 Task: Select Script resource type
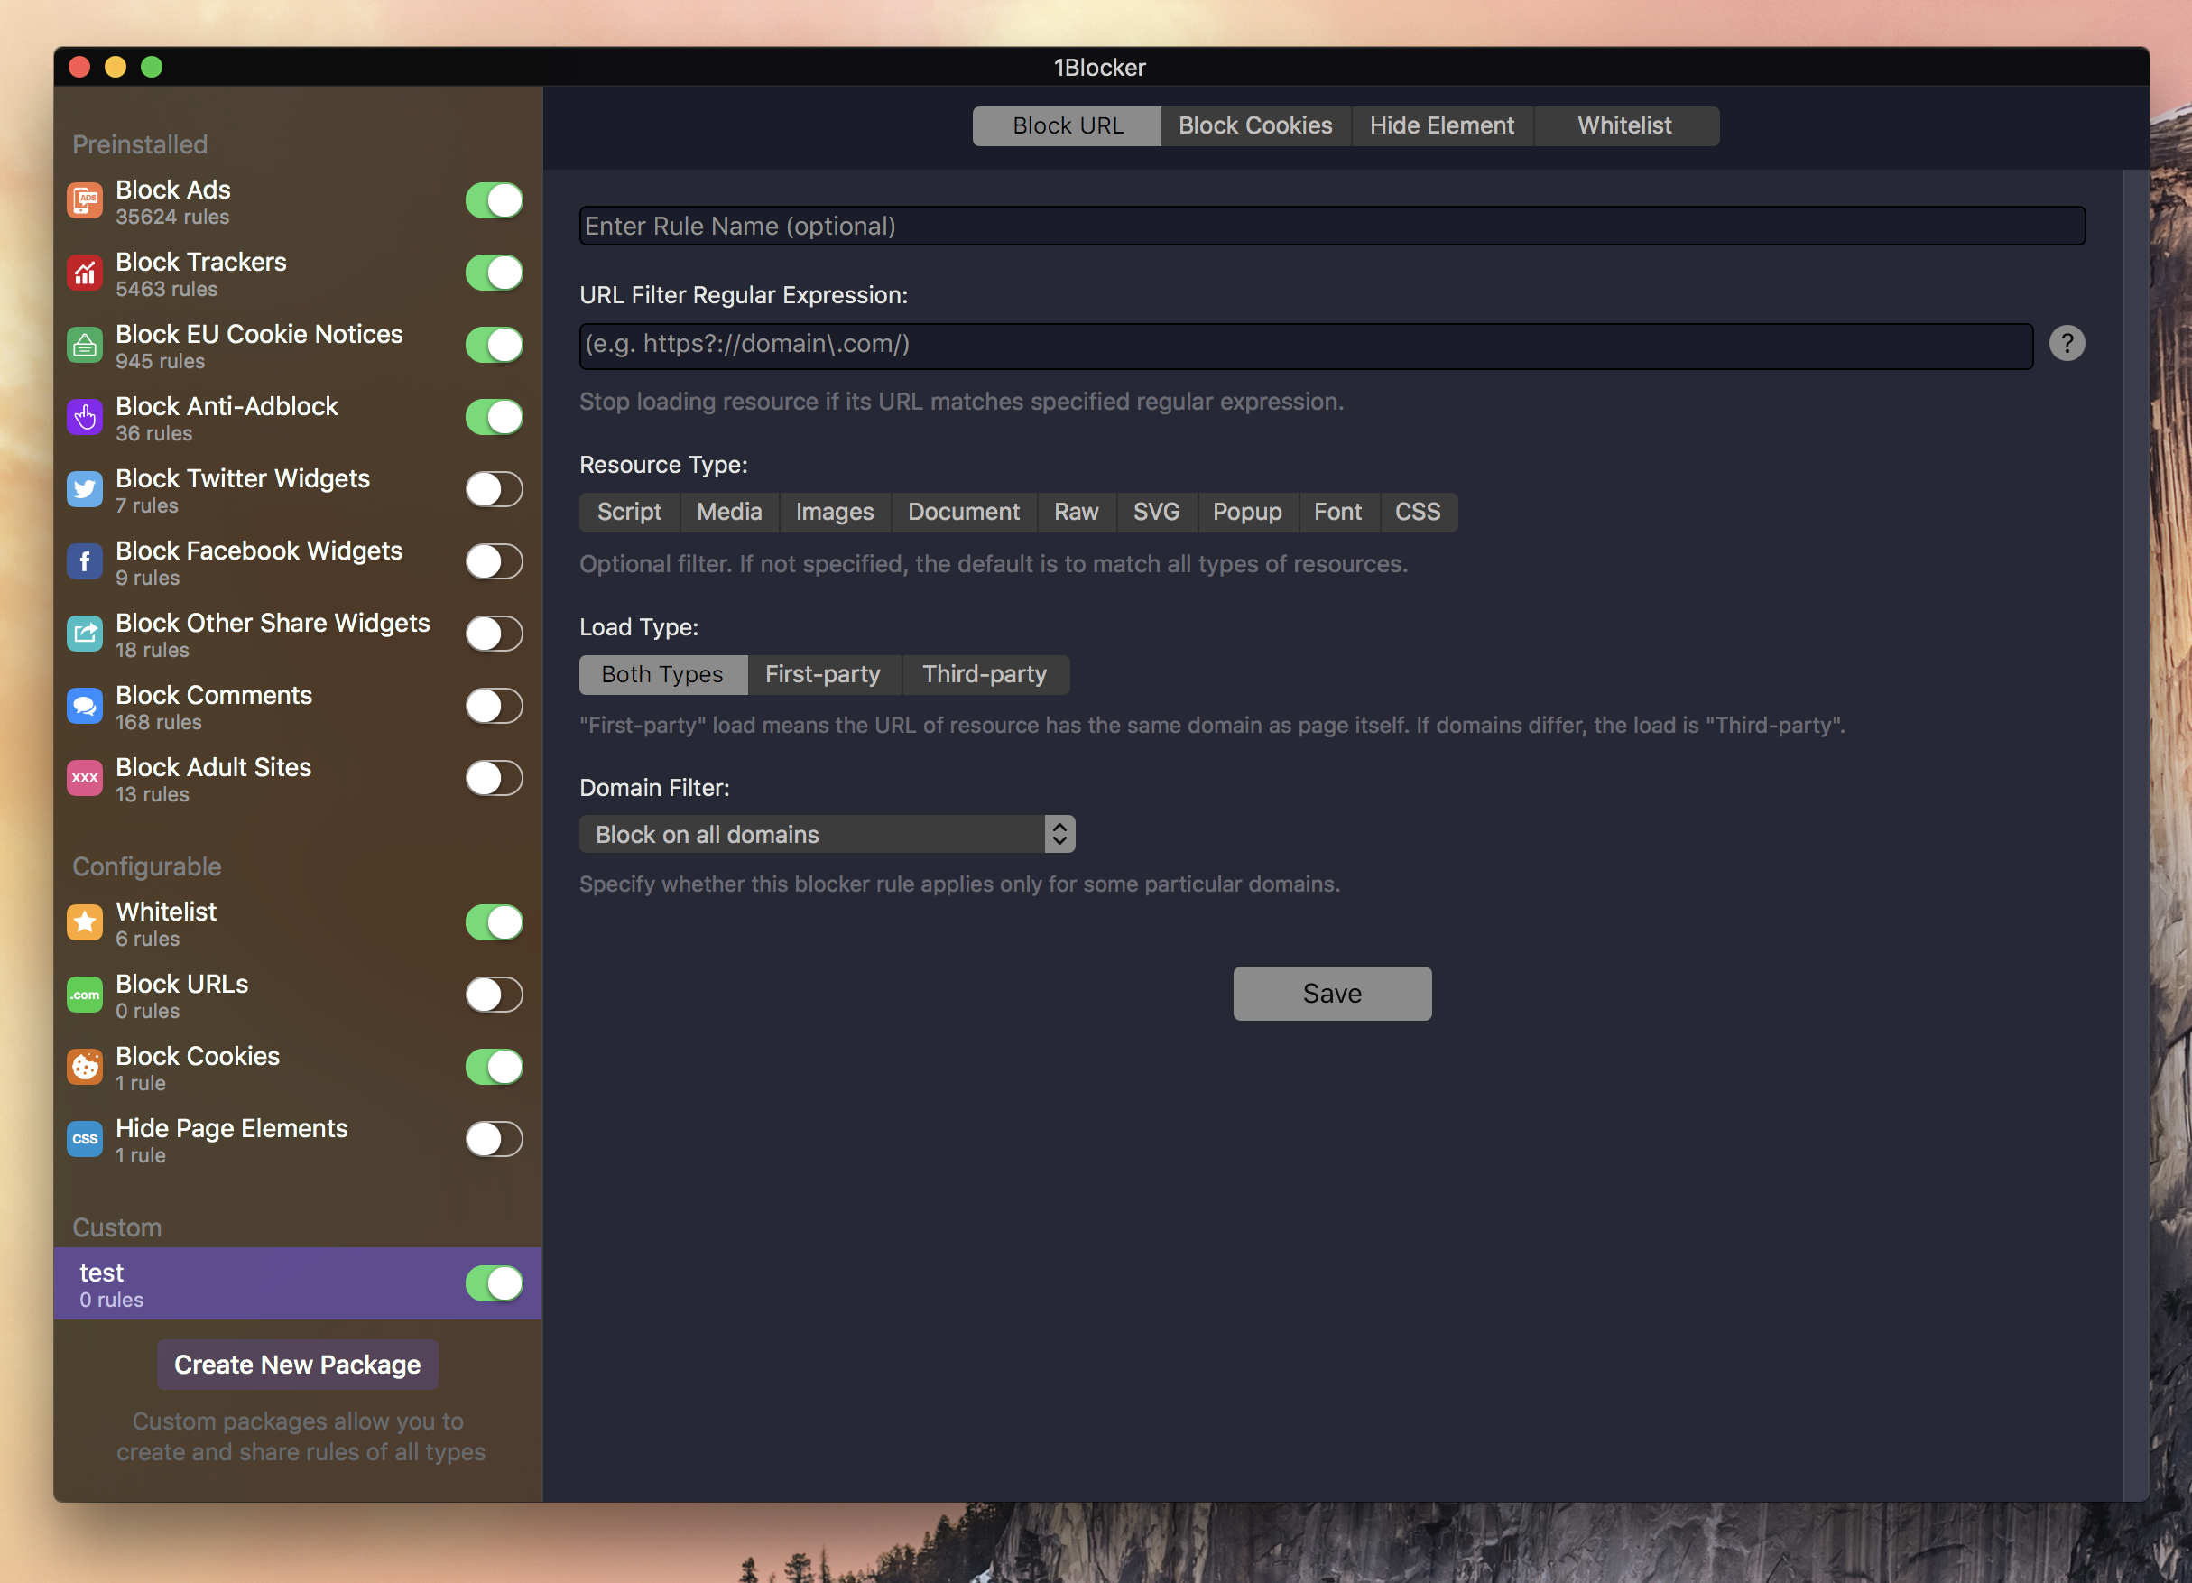629,513
